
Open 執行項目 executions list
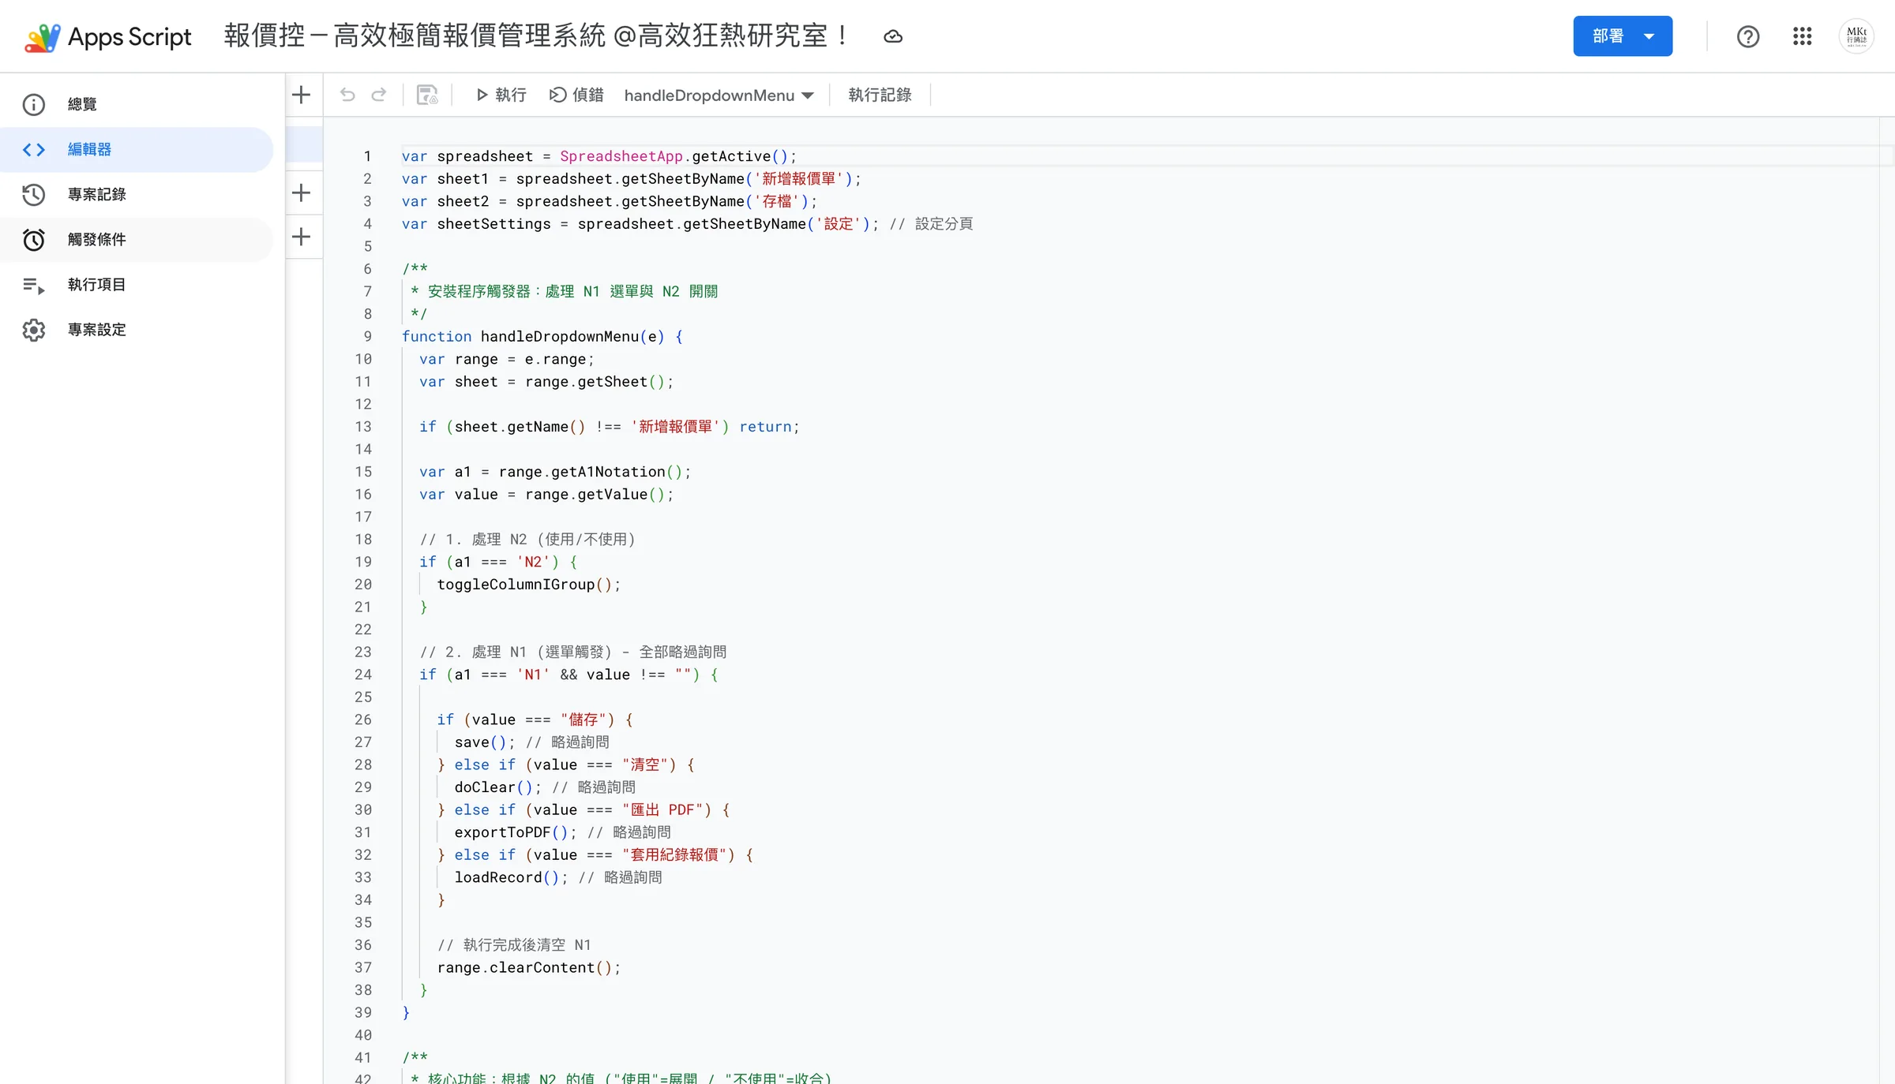pyautogui.click(x=137, y=284)
